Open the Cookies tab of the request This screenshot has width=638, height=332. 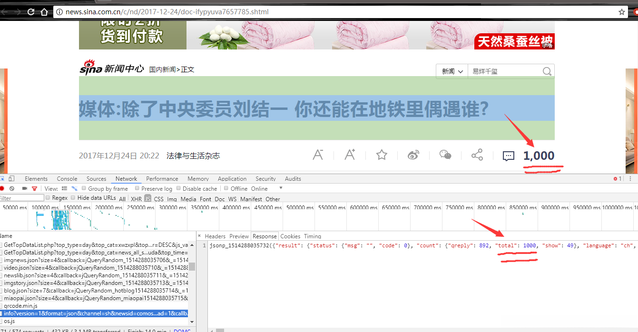[290, 236]
